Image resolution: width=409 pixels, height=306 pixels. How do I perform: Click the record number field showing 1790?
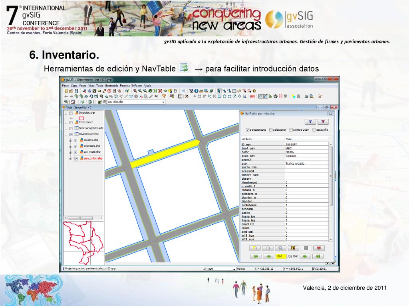click(281, 256)
